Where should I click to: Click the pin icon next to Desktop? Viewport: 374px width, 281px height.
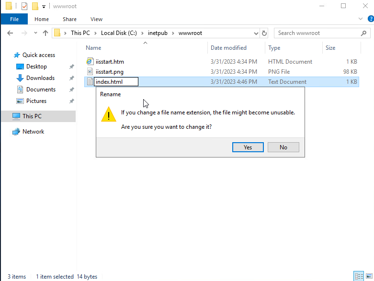71,67
